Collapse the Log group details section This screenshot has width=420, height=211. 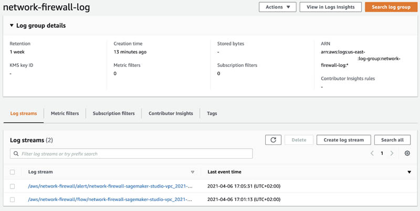click(x=12, y=26)
